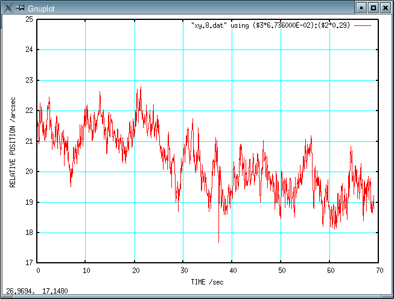Click the deepest data spike near 37 seconds
The image size is (394, 299).
[x=218, y=242]
